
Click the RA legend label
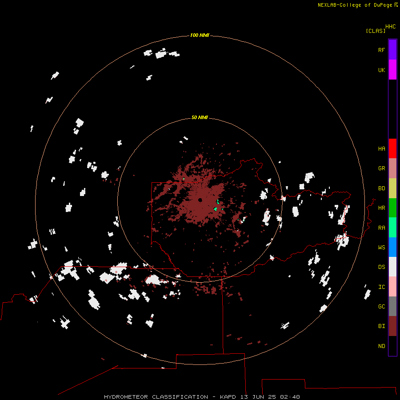[381, 228]
